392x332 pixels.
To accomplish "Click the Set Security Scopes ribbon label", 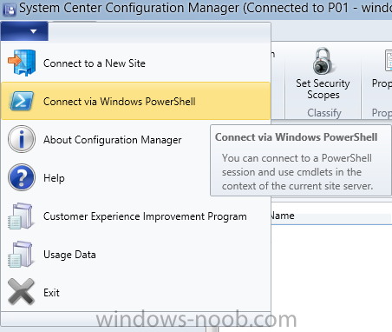I will 323,89.
